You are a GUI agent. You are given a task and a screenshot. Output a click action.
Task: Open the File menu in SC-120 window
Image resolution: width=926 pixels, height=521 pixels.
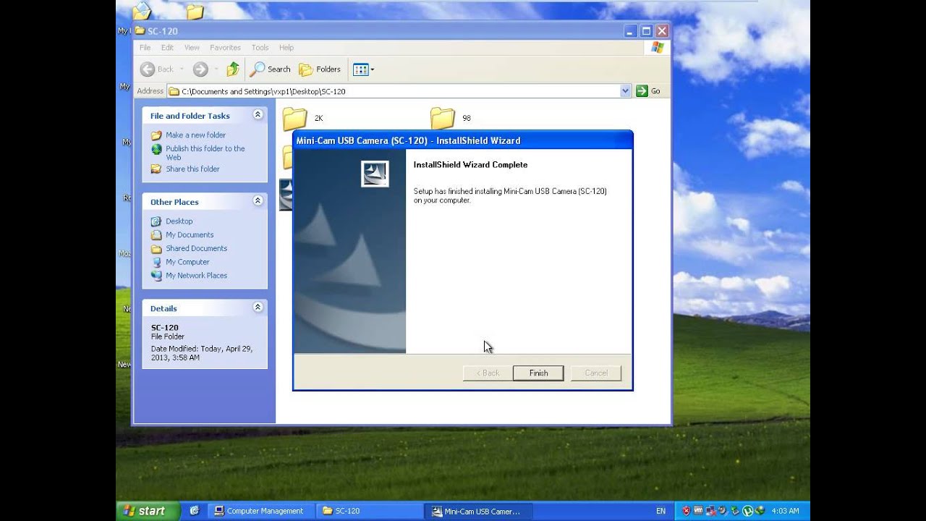[x=145, y=48]
